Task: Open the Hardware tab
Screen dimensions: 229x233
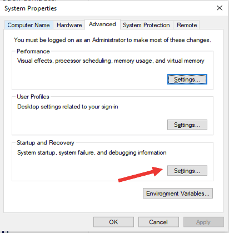Action: (69, 25)
